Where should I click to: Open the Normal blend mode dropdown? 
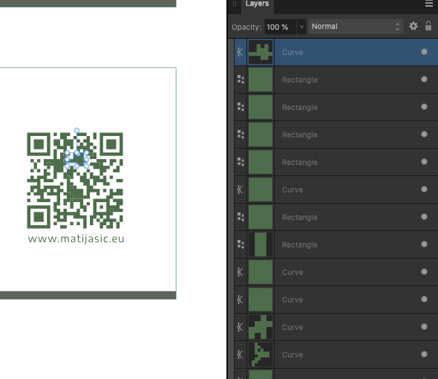coord(356,27)
